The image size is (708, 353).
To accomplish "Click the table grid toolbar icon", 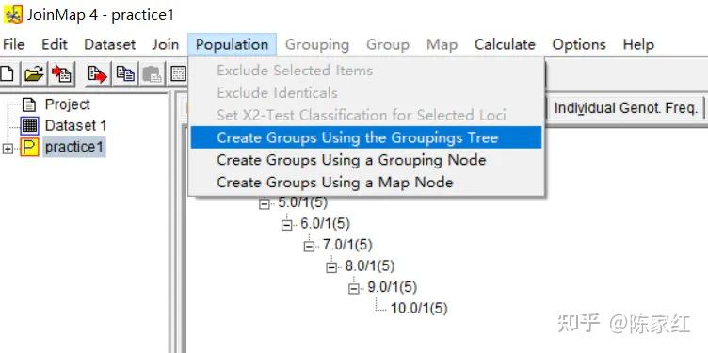I will [x=178, y=73].
